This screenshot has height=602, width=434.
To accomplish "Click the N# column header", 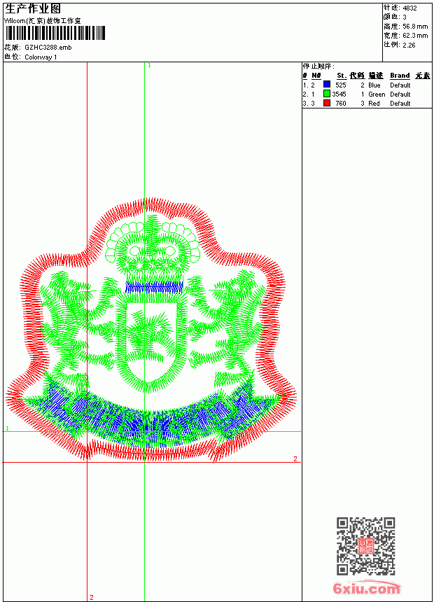I will 316,76.
